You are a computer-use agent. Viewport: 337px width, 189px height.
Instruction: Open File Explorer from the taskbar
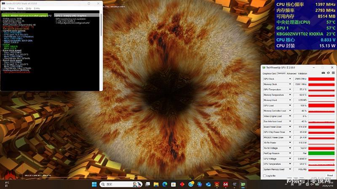tap(156, 184)
